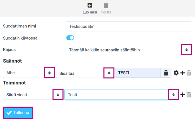Toggle Suodatin käytössä switch

pos(70,38)
